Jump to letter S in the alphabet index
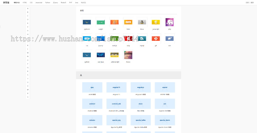This screenshot has height=133, width=257. click(x=28, y=75)
